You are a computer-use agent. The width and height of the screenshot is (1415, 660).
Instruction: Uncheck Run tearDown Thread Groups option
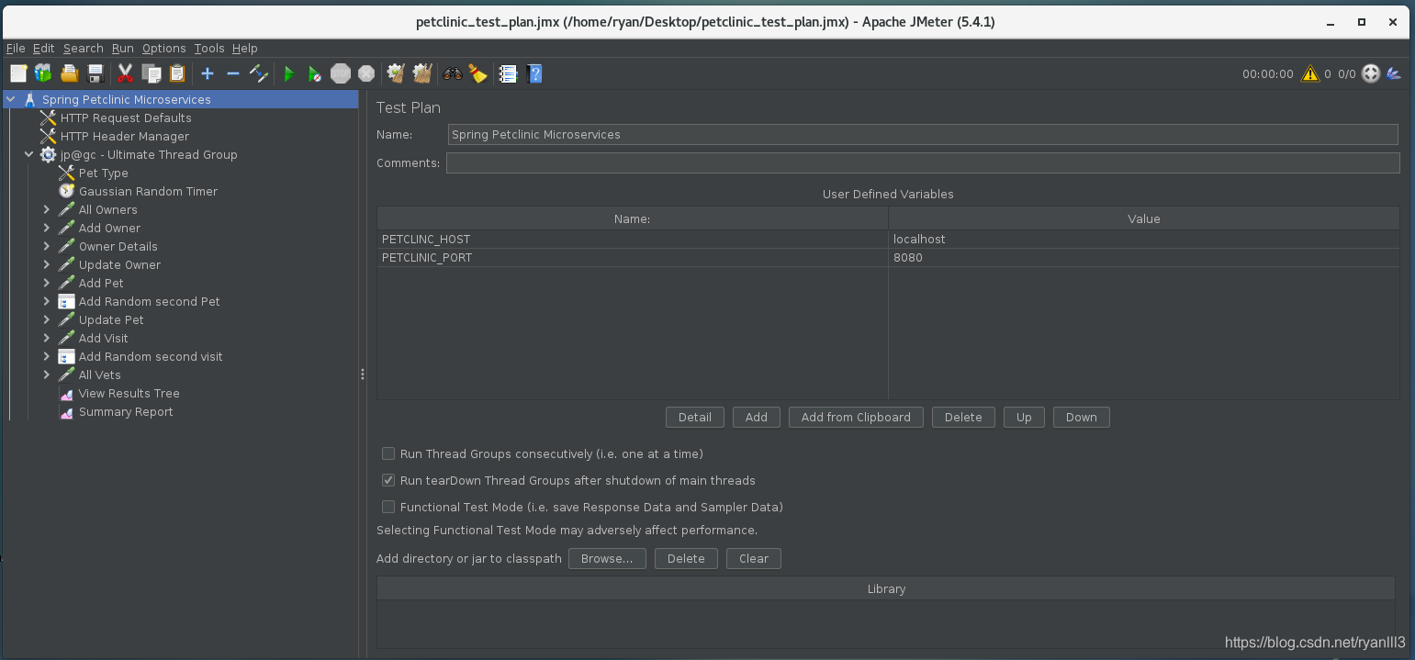click(388, 480)
